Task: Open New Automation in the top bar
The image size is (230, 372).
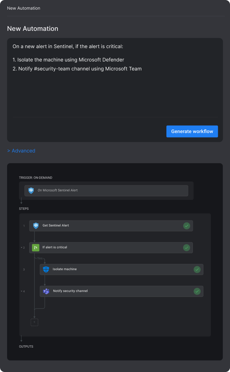Action: 23,8
